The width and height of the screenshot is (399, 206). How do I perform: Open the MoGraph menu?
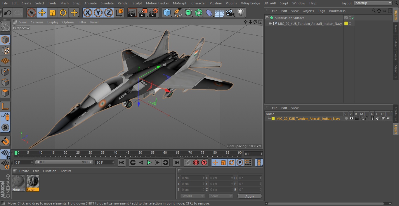(x=180, y=3)
